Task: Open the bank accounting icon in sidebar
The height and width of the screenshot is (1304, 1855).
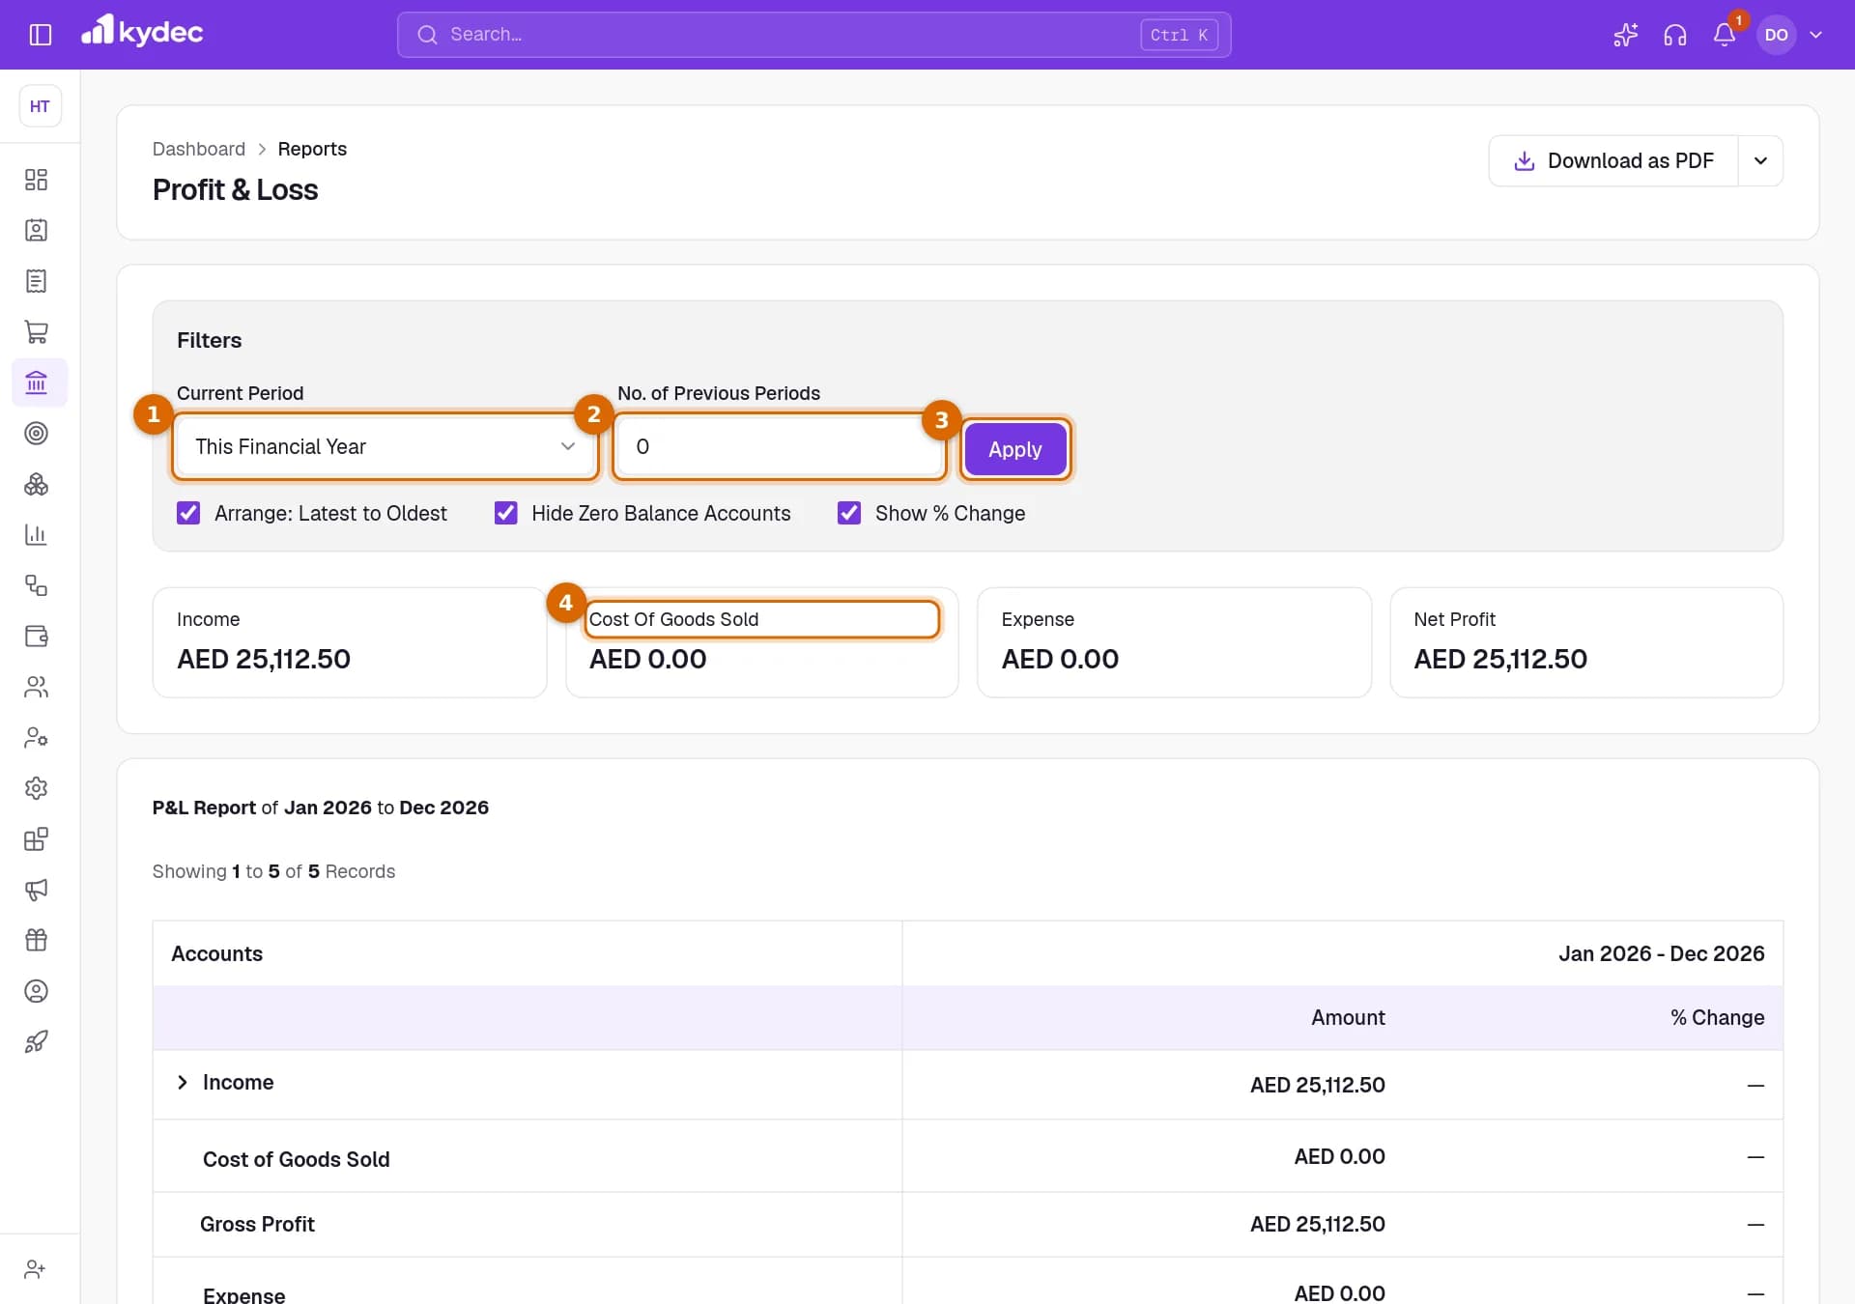Action: point(39,383)
